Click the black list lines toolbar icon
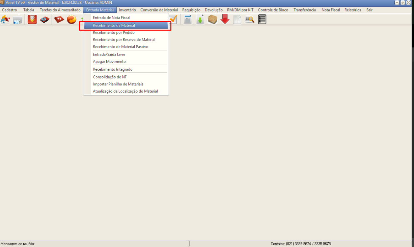414x247 pixels. click(262, 20)
